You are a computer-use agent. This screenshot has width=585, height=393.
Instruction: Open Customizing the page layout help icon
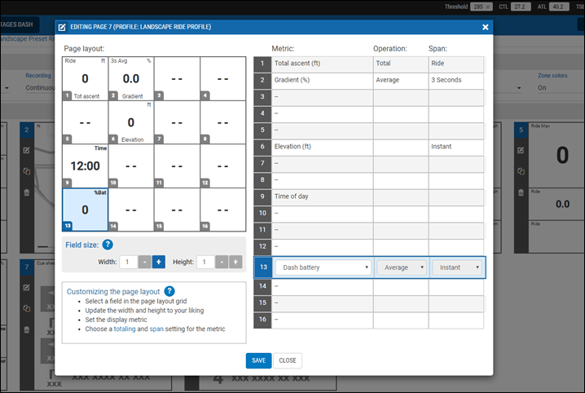[169, 291]
